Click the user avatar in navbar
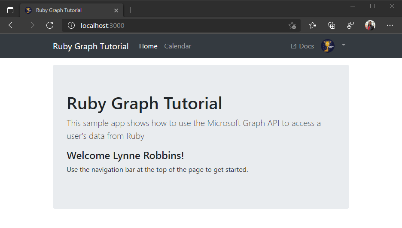Image resolution: width=402 pixels, height=228 pixels. (x=328, y=46)
